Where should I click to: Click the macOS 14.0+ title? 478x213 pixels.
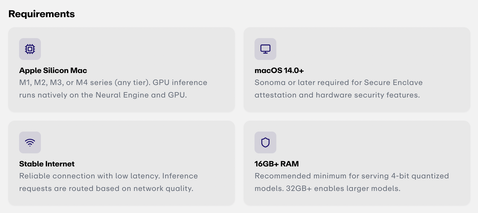click(x=279, y=70)
